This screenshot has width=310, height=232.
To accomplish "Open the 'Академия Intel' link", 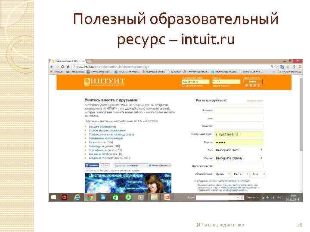I will point(105,154).
